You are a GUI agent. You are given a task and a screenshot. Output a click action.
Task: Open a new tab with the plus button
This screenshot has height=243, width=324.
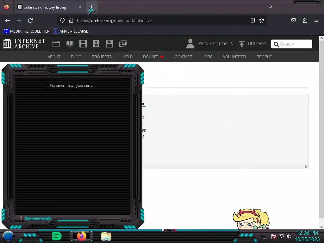92,7
